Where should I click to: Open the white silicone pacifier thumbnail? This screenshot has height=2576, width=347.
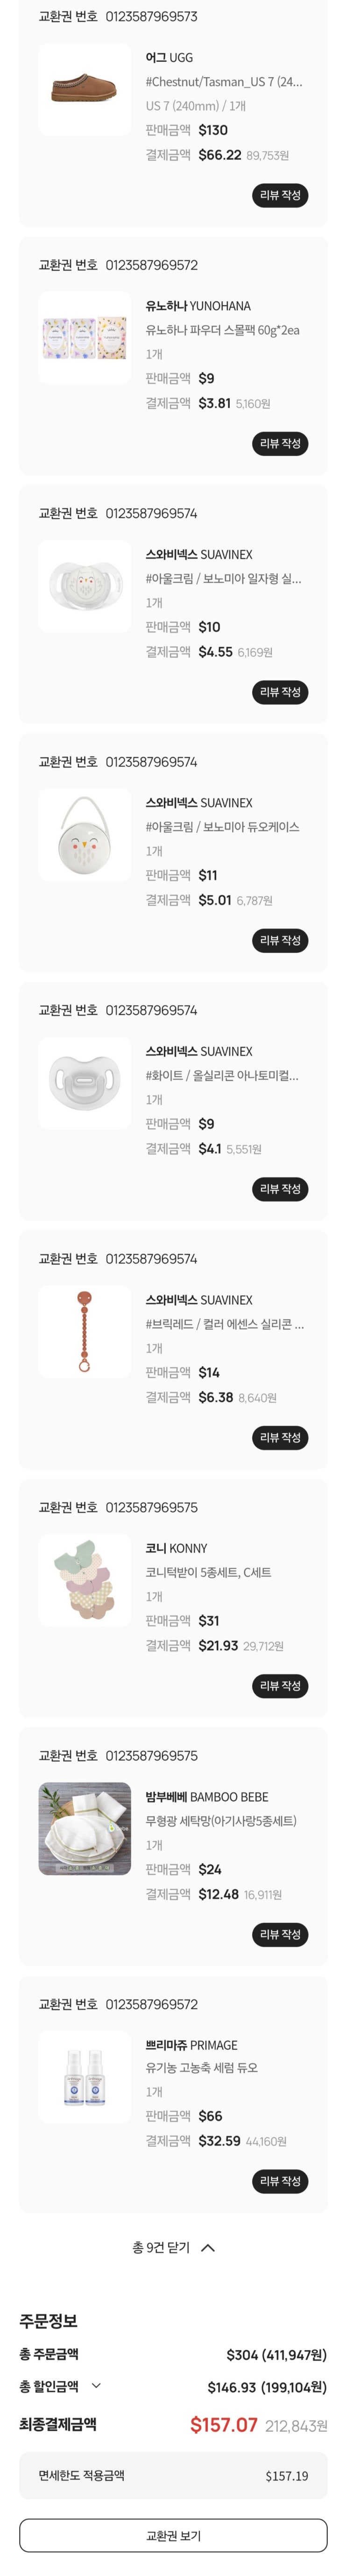(85, 1083)
